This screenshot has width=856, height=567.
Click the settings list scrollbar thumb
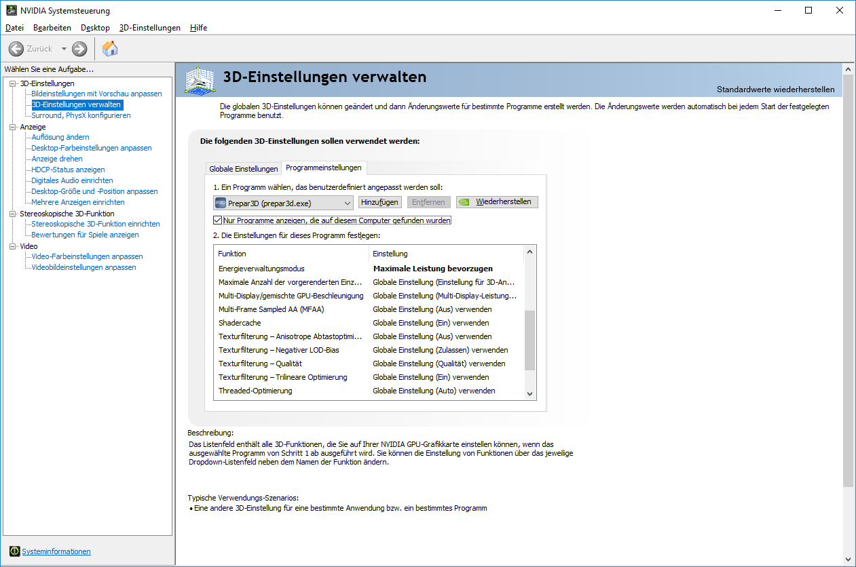530,340
